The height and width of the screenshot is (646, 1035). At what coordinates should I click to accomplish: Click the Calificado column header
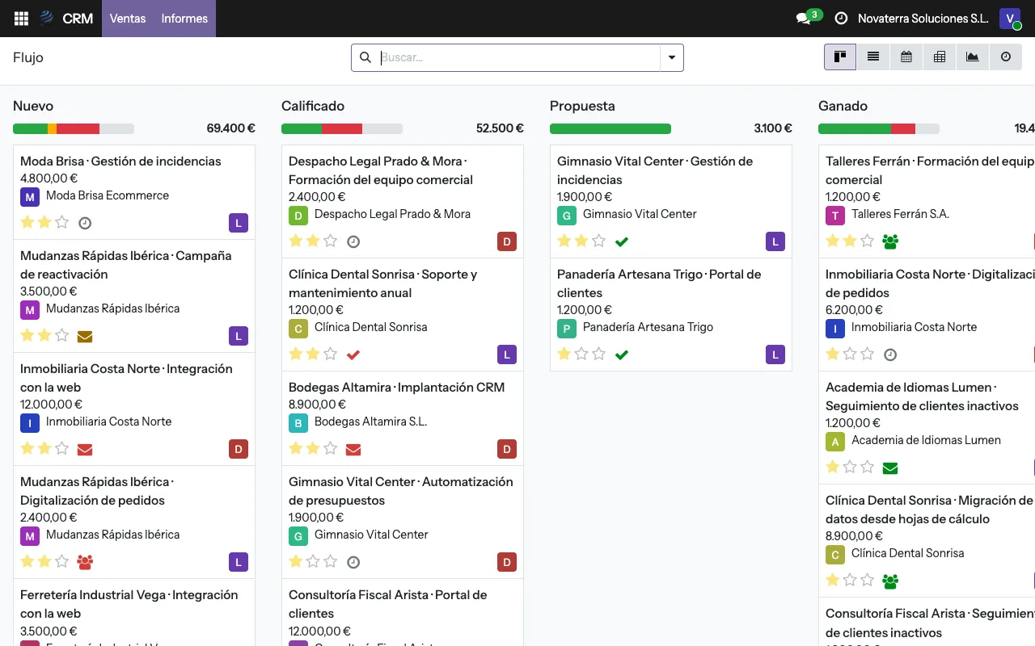(313, 106)
